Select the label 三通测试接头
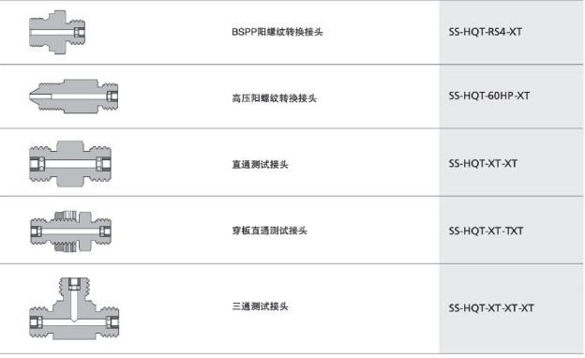This screenshot has width=585, height=358. pos(260,306)
